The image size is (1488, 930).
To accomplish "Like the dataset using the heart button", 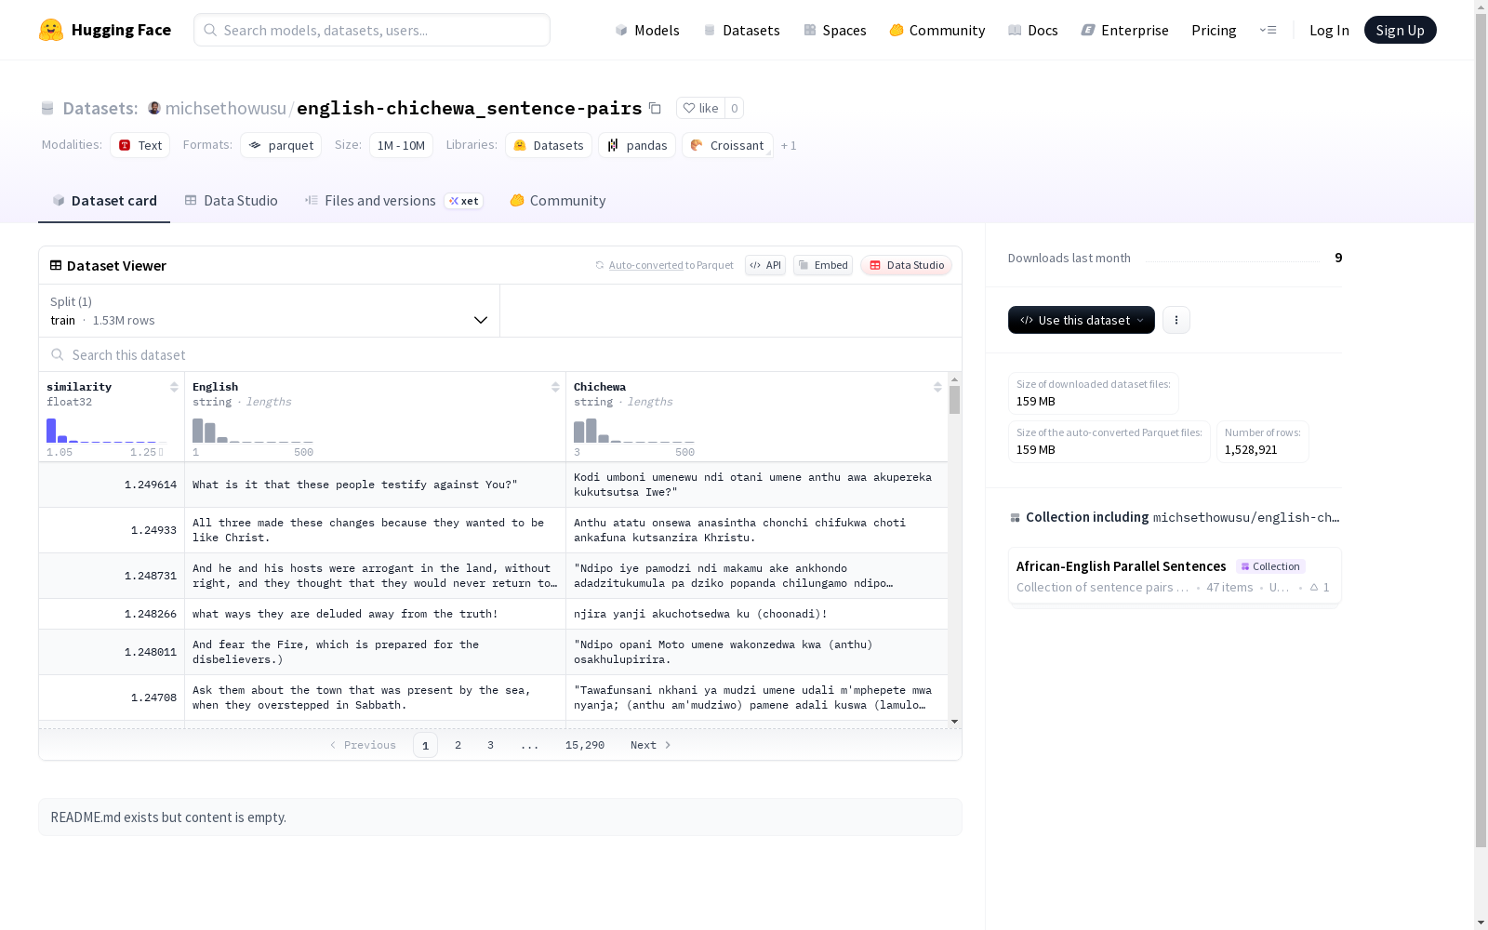I will point(700,108).
